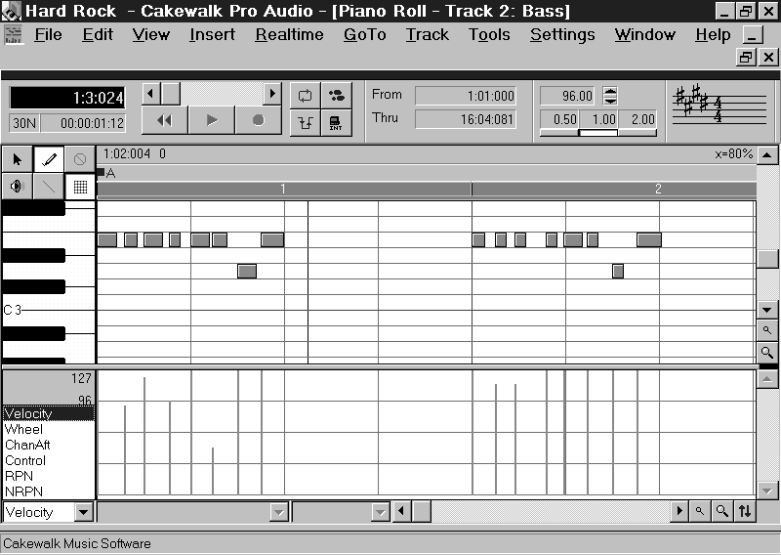The width and height of the screenshot is (781, 555).
Task: Click the vertical scrollbar thumb in note pane
Action: [x=767, y=259]
